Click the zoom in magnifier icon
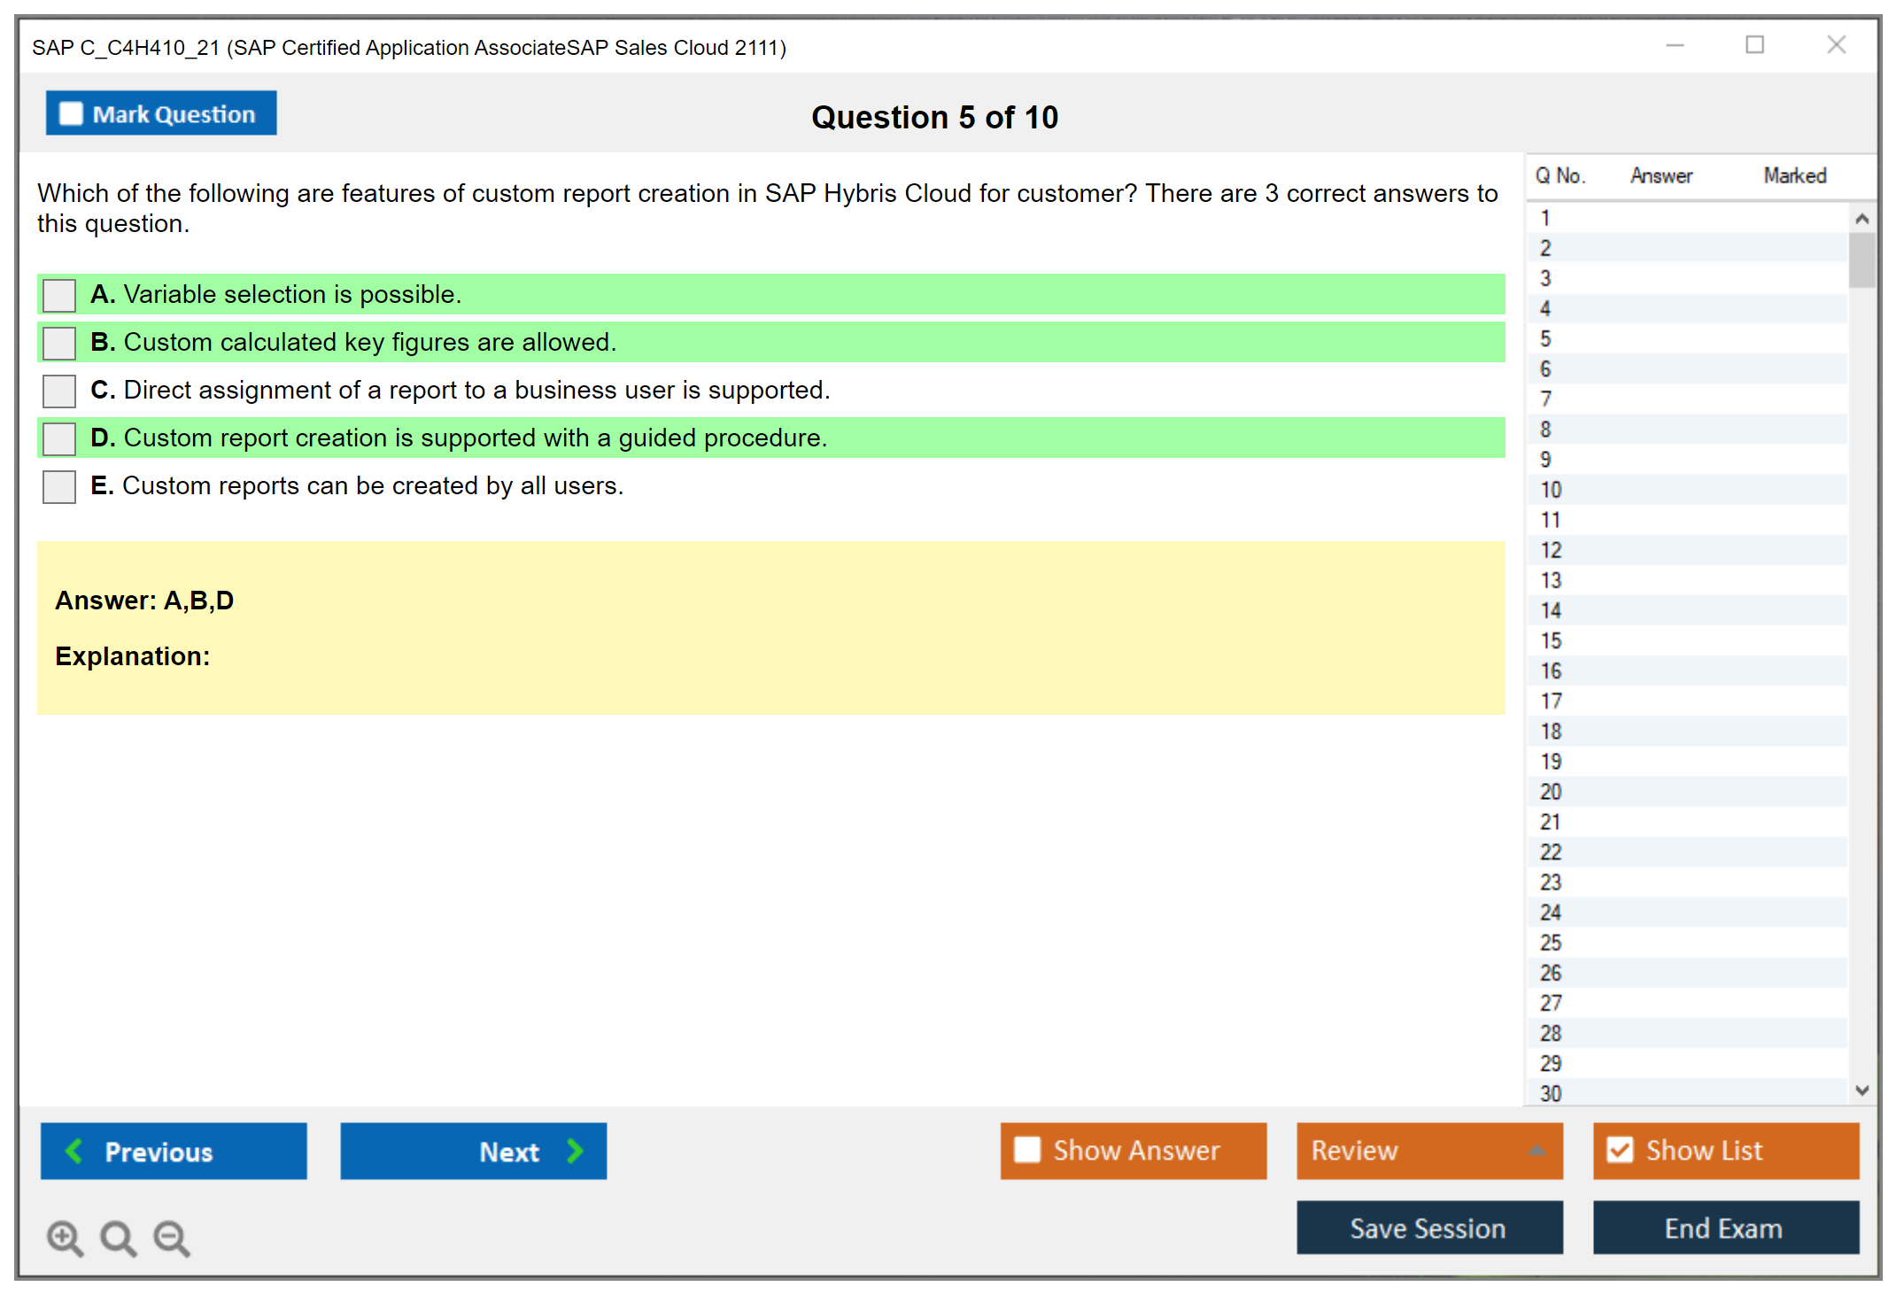Screen dimensions: 1904x1302 pos(65,1237)
